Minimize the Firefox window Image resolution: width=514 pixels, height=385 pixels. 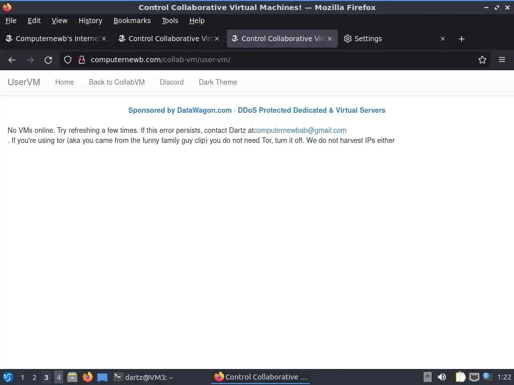point(486,7)
